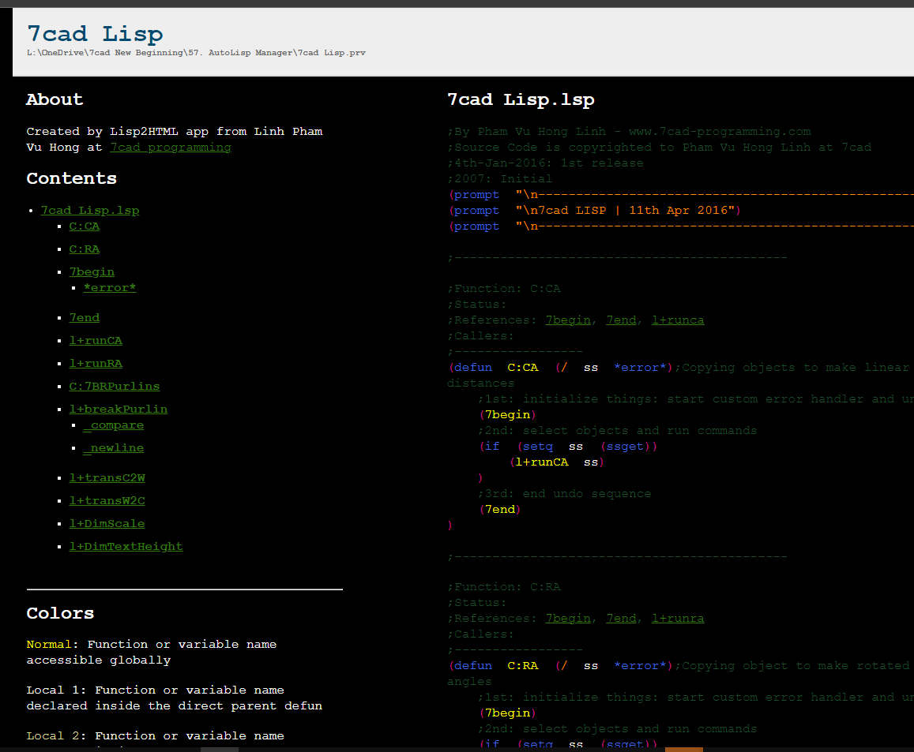The image size is (914, 752).
Task: Select the _newline sub-item under l+breakPurlin
Action: [x=113, y=448]
